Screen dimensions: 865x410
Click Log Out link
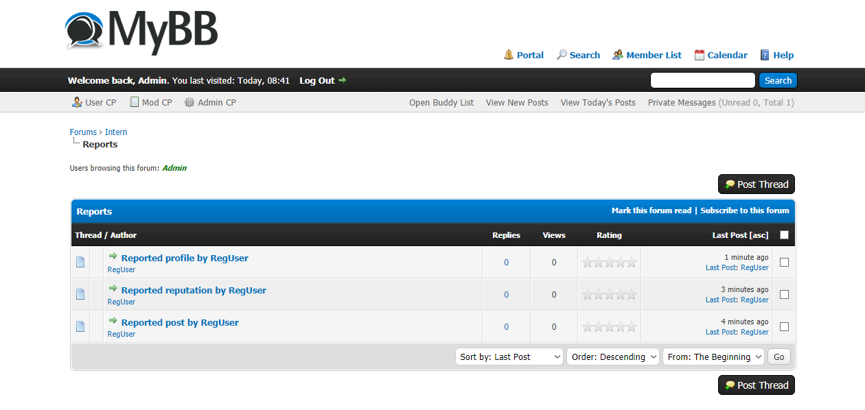(x=317, y=80)
